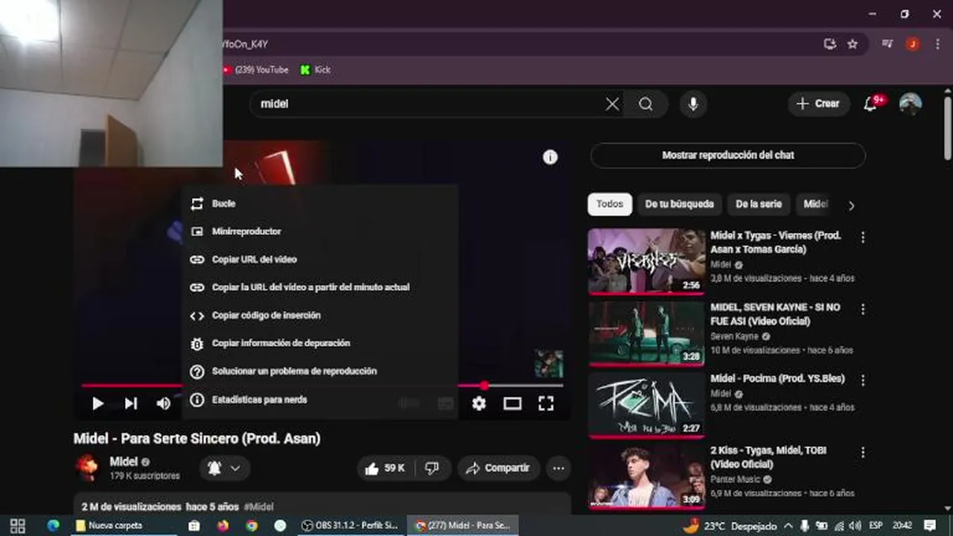Image resolution: width=953 pixels, height=536 pixels.
Task: Dislike the video
Action: pos(432,468)
